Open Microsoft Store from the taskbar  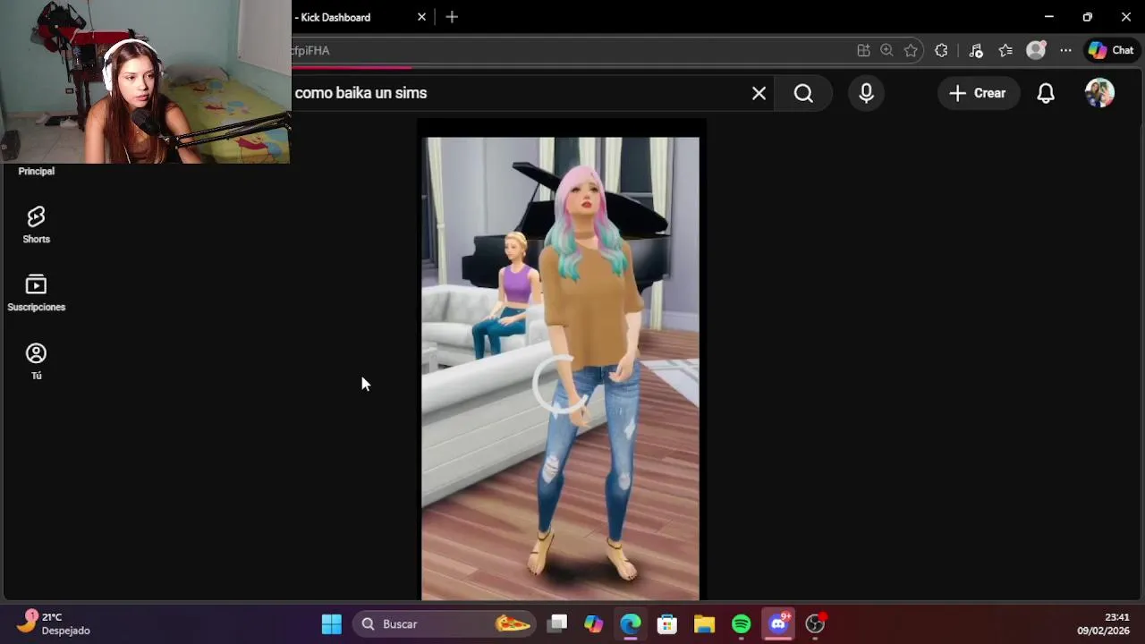point(667,623)
